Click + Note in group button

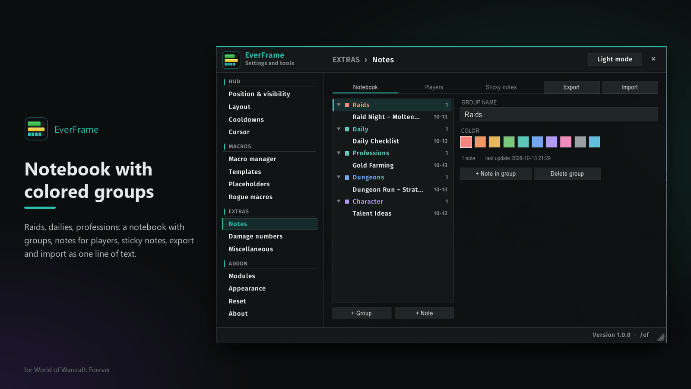click(x=495, y=174)
